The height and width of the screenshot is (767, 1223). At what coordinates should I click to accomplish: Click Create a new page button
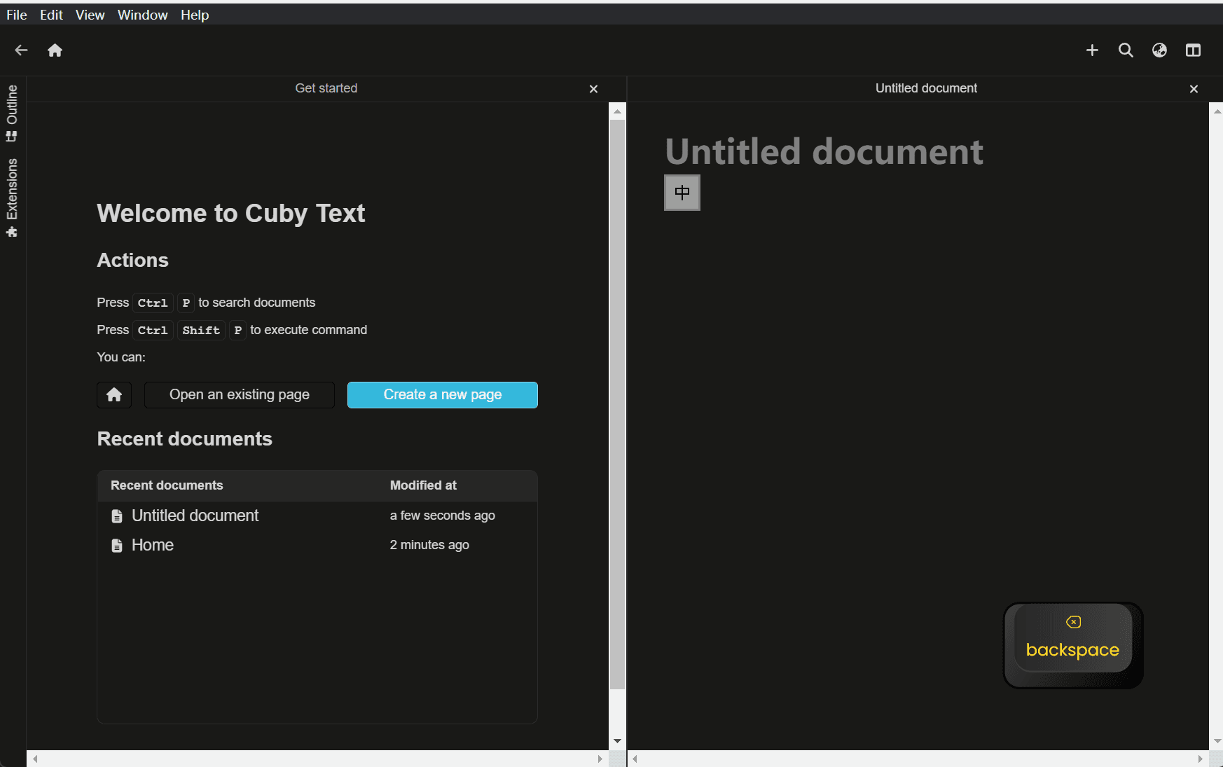point(443,395)
